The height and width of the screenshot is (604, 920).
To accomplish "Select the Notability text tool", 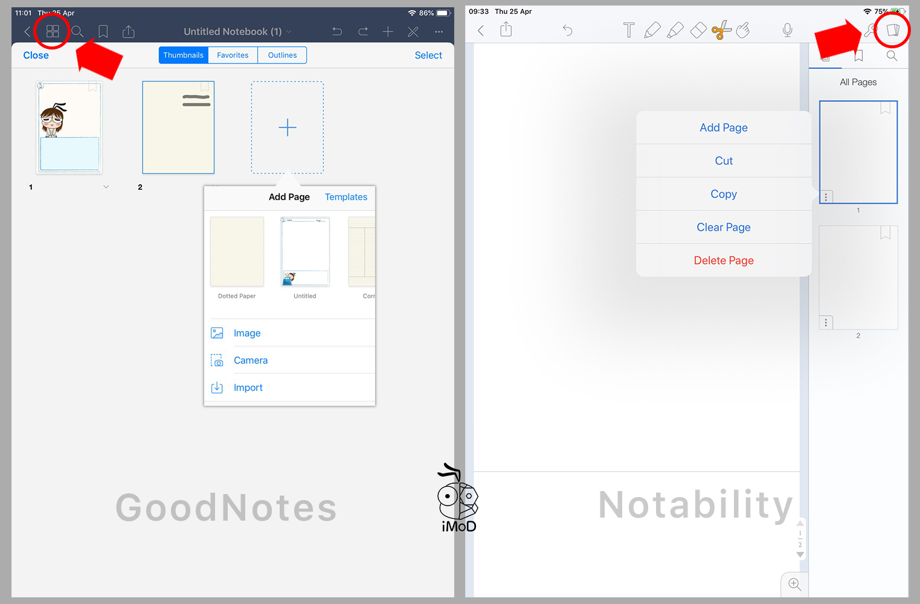I will pyautogui.click(x=629, y=30).
